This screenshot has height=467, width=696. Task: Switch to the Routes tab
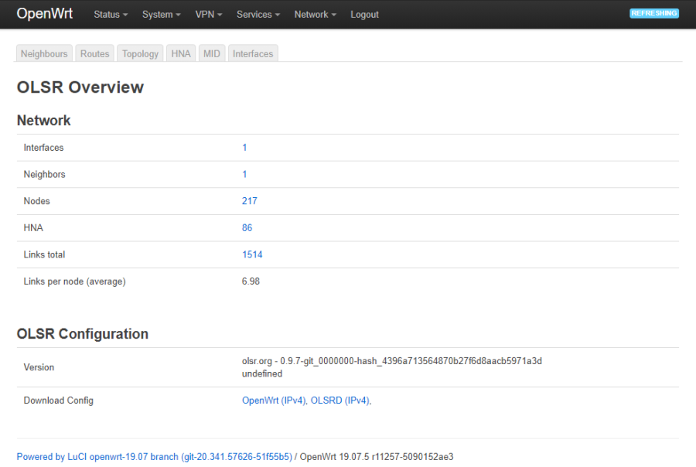point(94,53)
